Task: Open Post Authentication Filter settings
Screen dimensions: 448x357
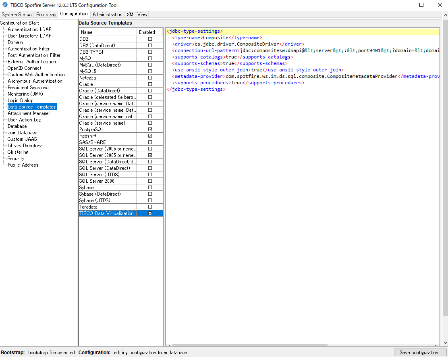Action: (34, 55)
